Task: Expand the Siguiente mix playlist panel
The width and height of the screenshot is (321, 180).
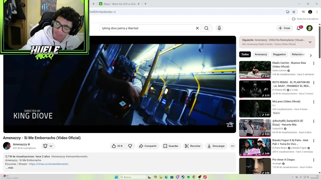Action: [310, 42]
